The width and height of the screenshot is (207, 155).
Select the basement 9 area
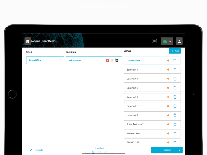[153, 115]
